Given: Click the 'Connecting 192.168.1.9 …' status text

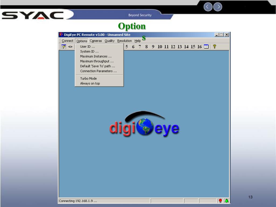Looking at the screenshot, I should tap(78, 201).
